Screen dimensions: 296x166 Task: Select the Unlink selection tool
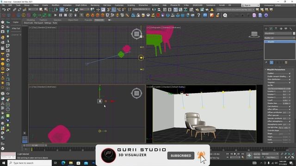pyautogui.click(x=19, y=9)
